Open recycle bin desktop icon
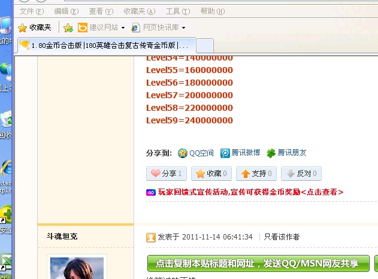 pos(6,119)
